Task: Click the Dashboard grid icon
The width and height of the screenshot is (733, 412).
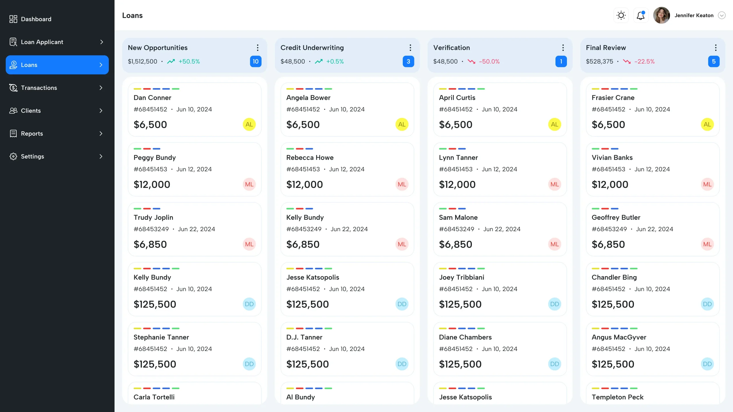Action: (x=13, y=19)
